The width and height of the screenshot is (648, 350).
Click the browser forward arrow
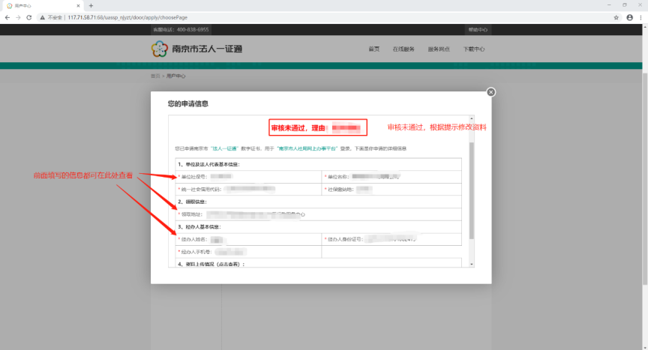click(x=18, y=16)
